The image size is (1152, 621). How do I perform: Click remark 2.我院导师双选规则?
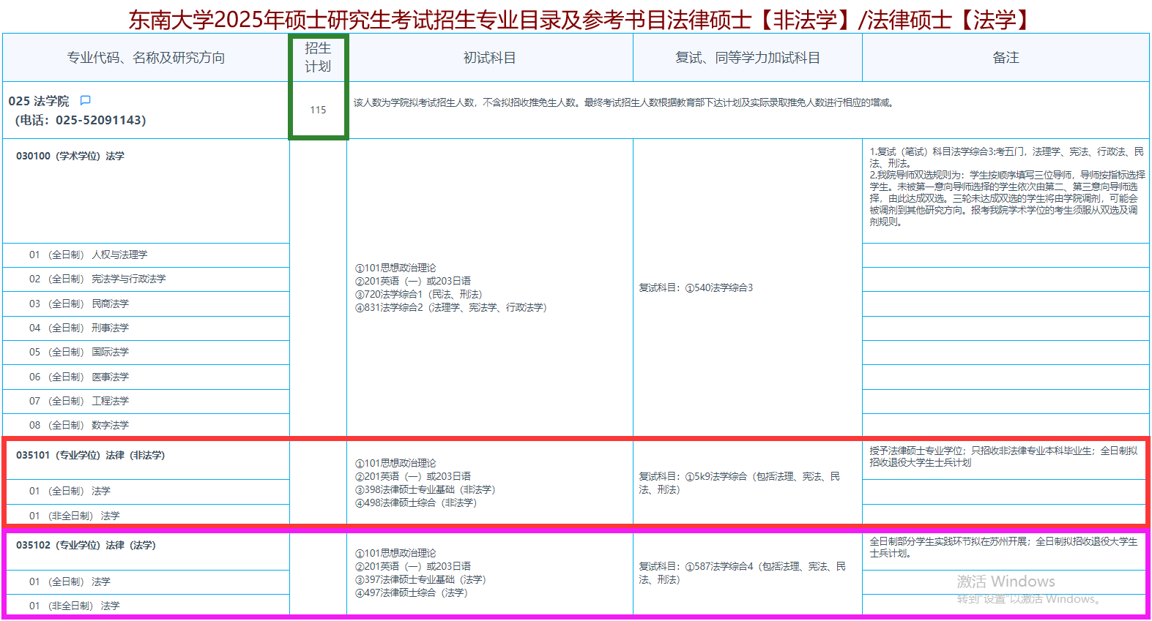pyautogui.click(x=1006, y=198)
